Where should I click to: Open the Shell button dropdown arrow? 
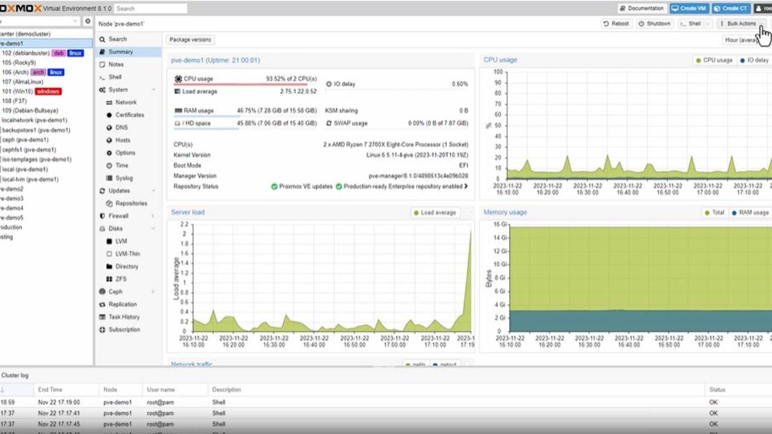tap(708, 24)
